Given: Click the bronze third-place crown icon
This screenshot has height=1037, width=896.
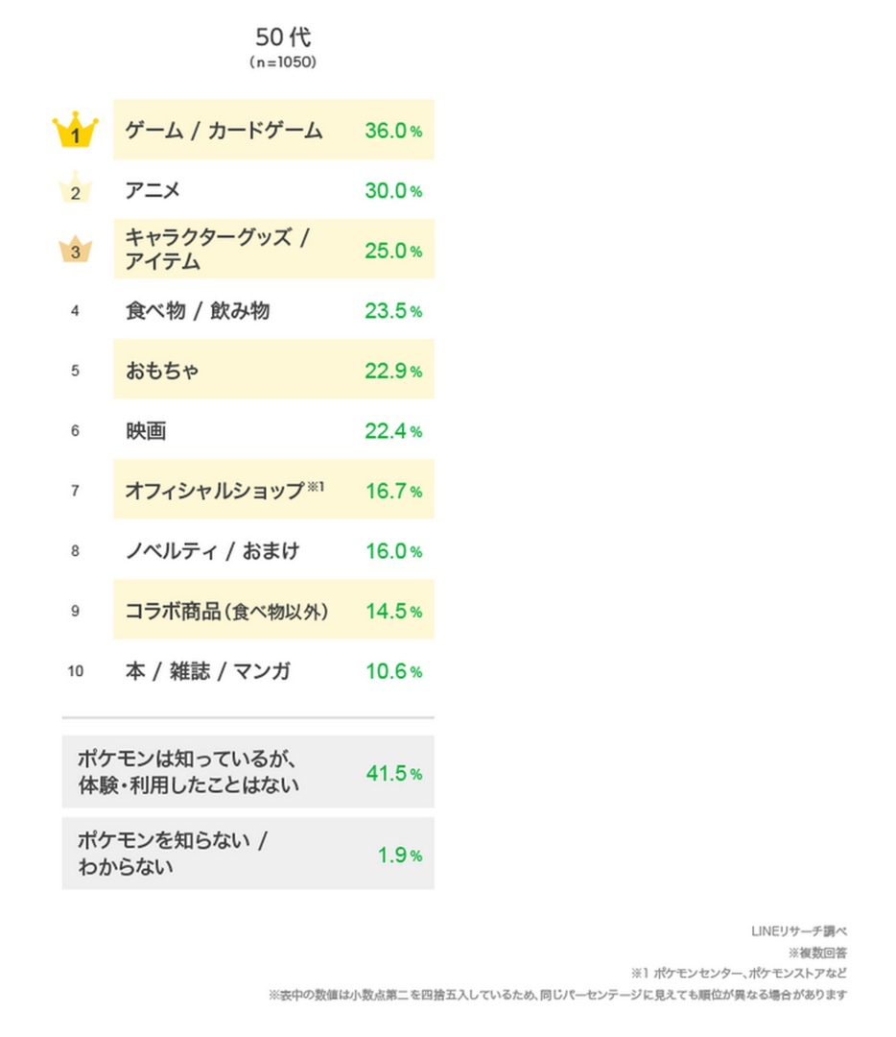Looking at the screenshot, I should click(x=75, y=250).
